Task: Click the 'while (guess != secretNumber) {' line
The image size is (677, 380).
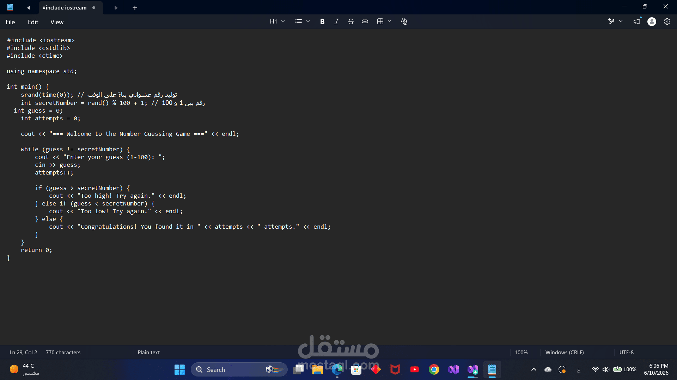Action: 75,150
